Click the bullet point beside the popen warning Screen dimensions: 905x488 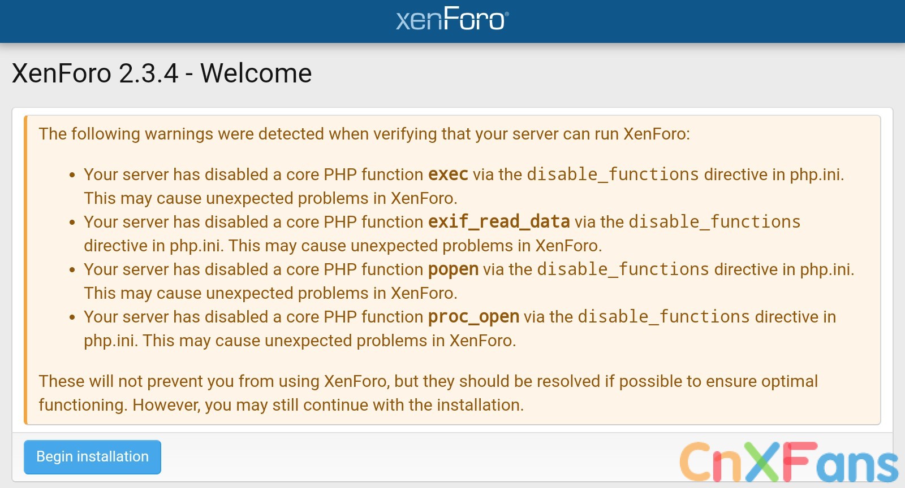pos(72,271)
